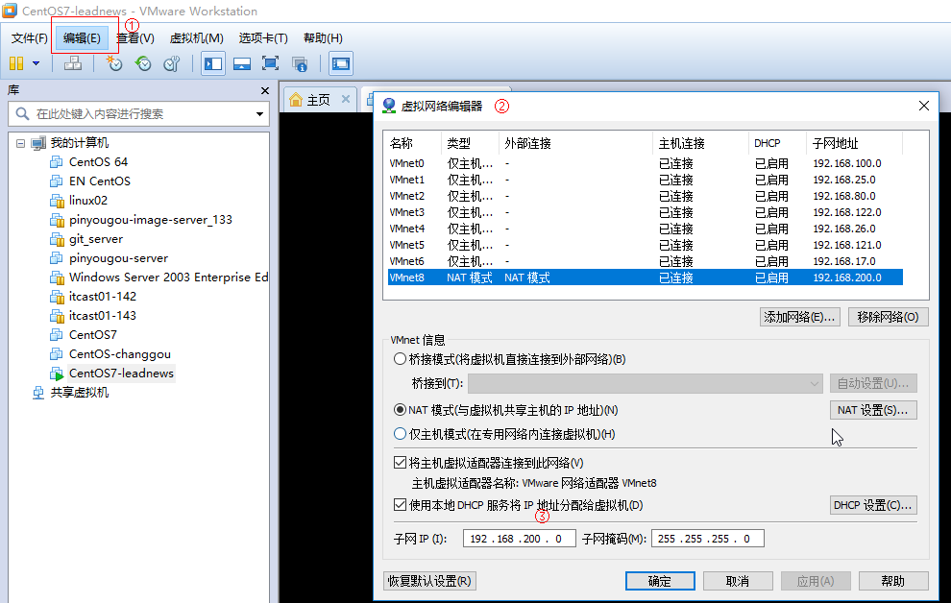Select CentOS-changgou virtual machine
The height and width of the screenshot is (603, 951).
pos(119,354)
